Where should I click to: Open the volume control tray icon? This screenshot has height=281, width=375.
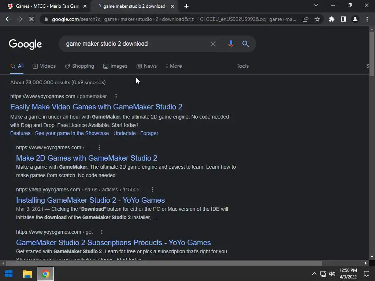pos(332,274)
